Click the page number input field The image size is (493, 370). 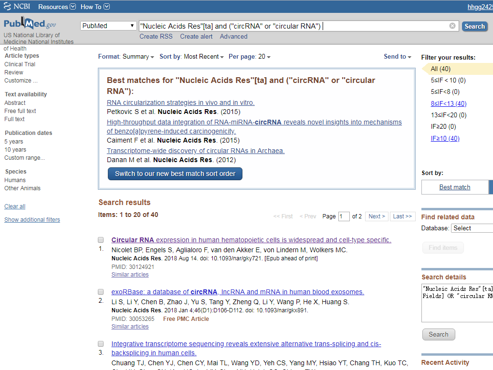(x=344, y=216)
